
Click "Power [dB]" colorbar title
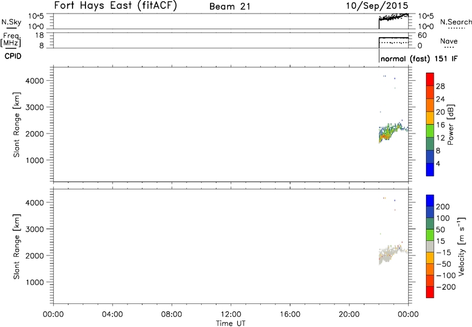[x=450, y=125]
